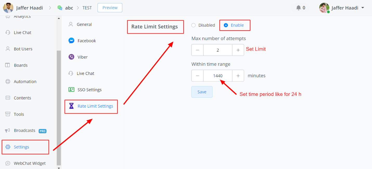
Task: Decrease the time range minutes
Action: click(197, 76)
